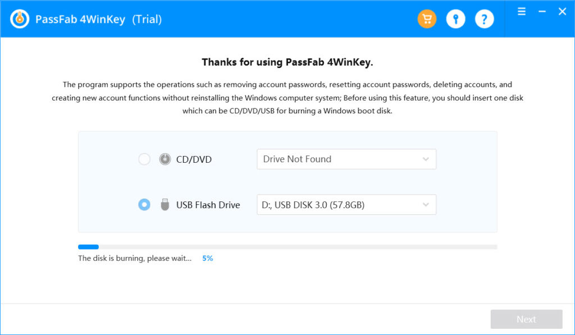The height and width of the screenshot is (335, 575).
Task: Minimize the PassFab window
Action: 542,12
